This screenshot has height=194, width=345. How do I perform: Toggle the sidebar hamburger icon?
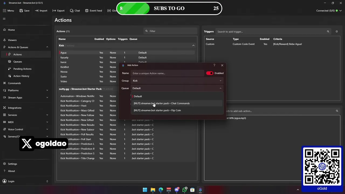click(x=4, y=19)
